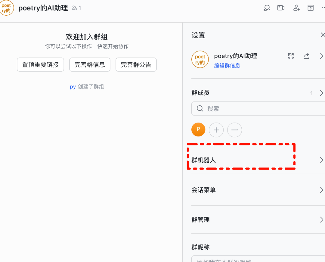Expand group info details chevron
Viewport: 325px width, 262px height.
tap(321, 56)
